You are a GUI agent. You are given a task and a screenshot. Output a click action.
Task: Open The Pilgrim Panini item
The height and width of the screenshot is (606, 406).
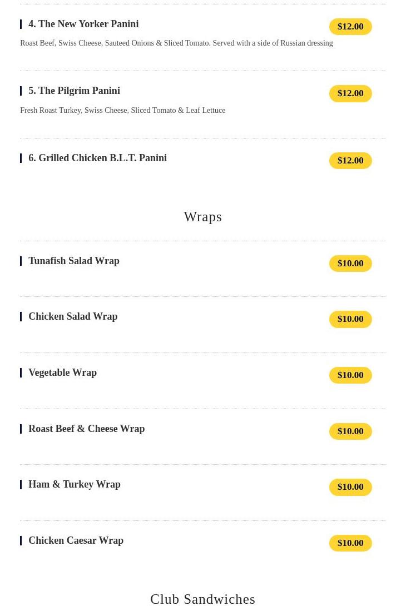(74, 91)
